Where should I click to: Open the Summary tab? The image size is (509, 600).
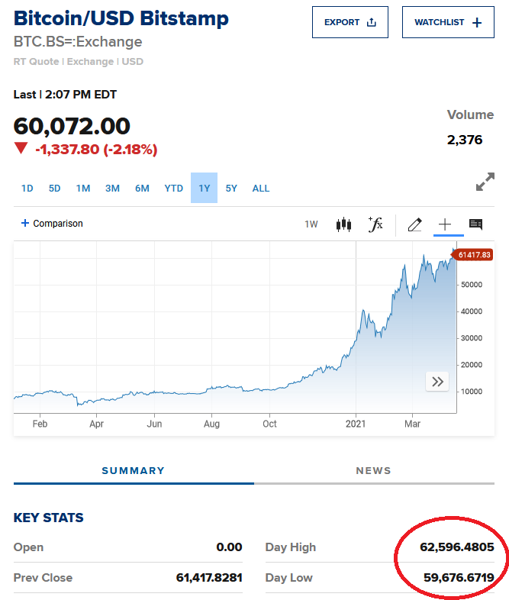[134, 471]
